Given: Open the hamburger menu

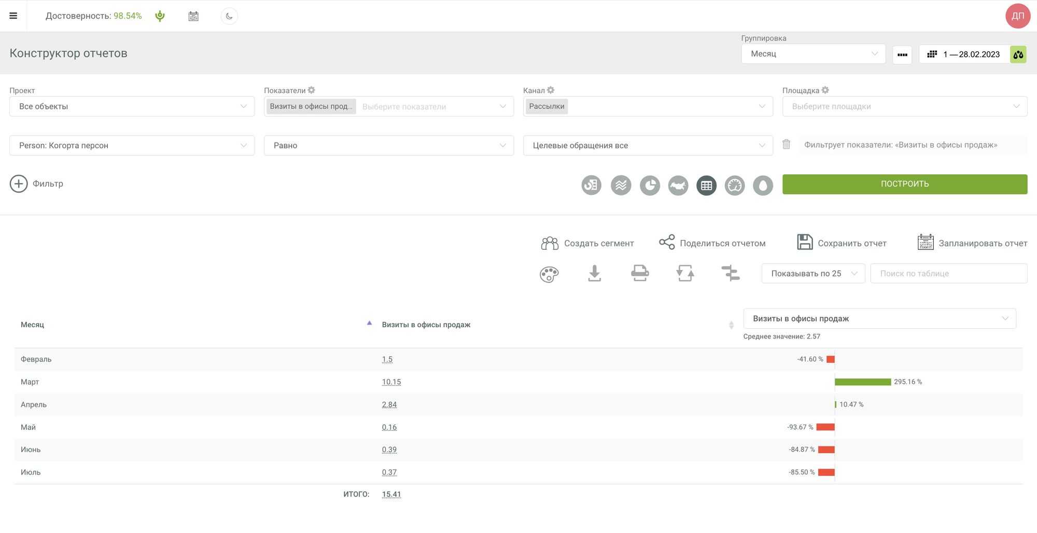Looking at the screenshot, I should [x=13, y=16].
